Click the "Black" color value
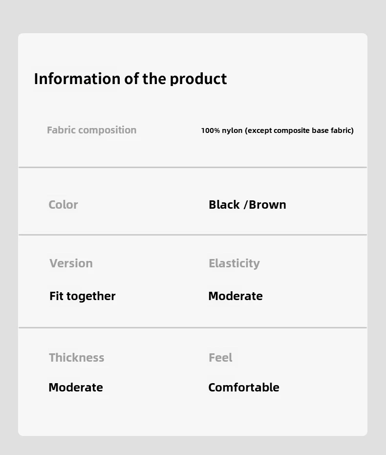The width and height of the screenshot is (386, 455). pos(224,205)
